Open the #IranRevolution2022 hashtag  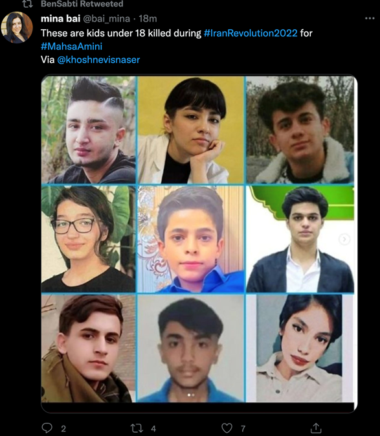(x=251, y=33)
